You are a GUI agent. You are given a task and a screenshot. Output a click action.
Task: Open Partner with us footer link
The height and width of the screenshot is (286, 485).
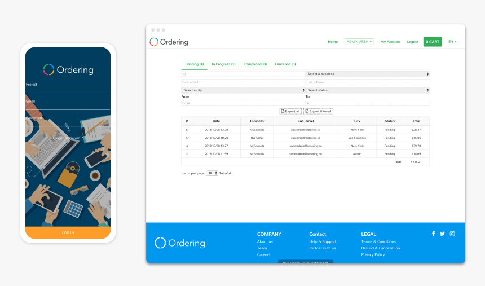coord(323,248)
